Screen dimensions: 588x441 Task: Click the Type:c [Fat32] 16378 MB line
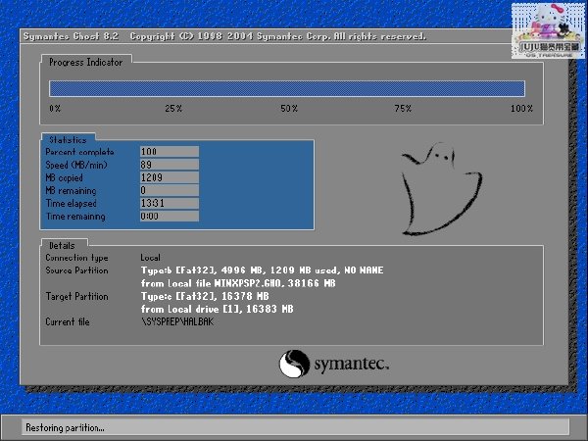[x=205, y=296]
